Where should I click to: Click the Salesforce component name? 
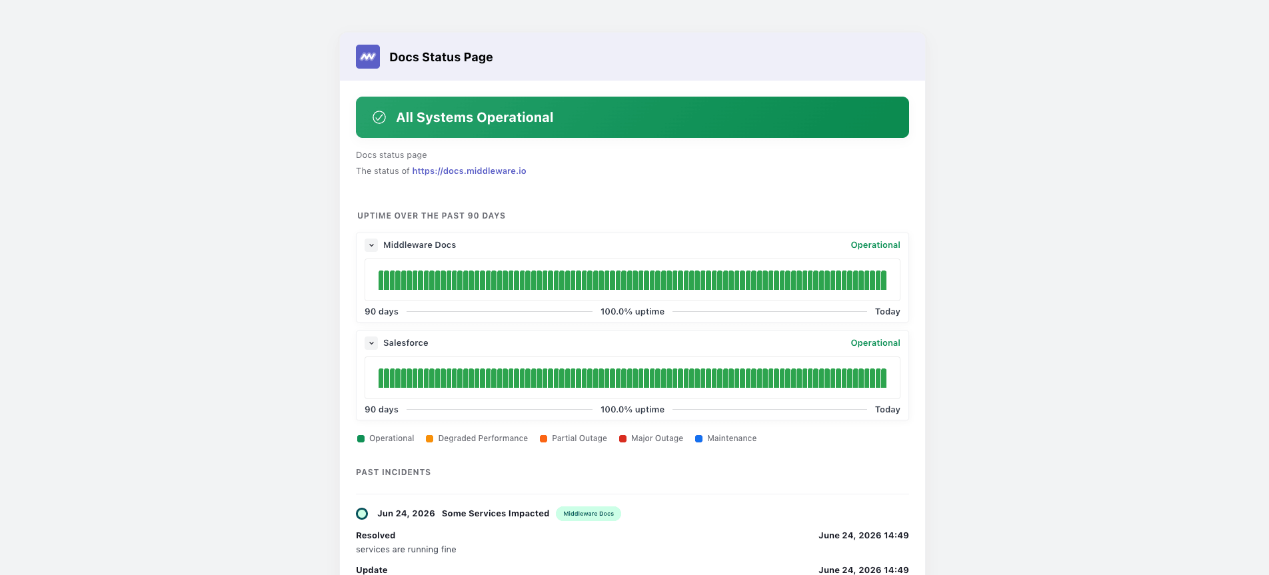click(x=406, y=343)
